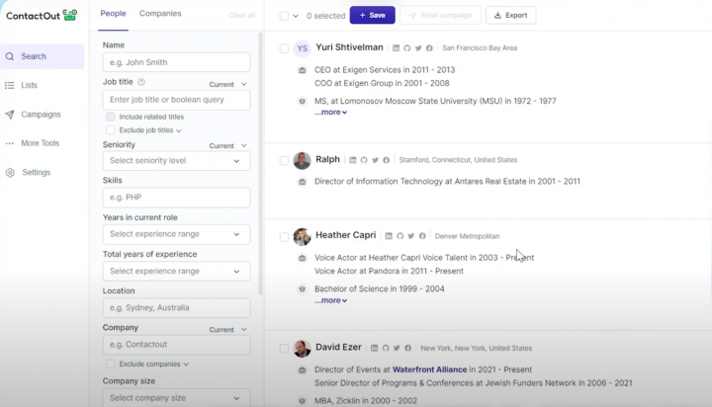Click the Settings gear icon in sidebar
Viewport: 712px width, 407px height.
[10, 173]
